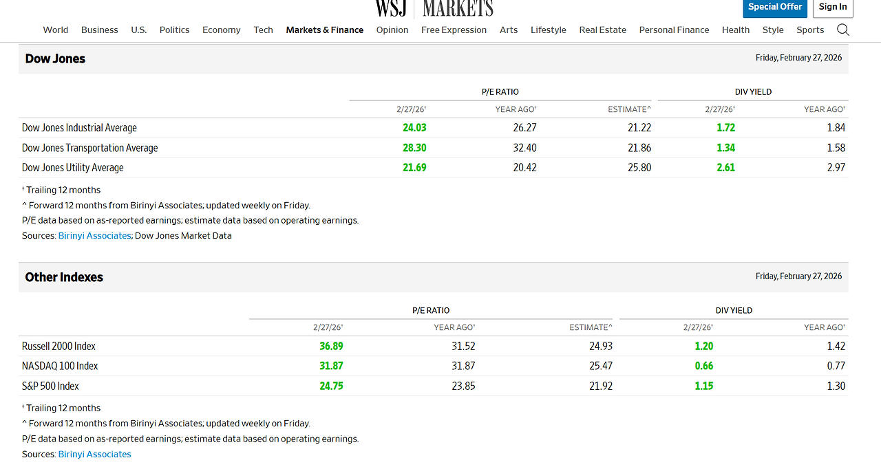Click Birinyi Associates link under Other Indexes
Viewport: 881px width, 469px height.
(x=94, y=455)
